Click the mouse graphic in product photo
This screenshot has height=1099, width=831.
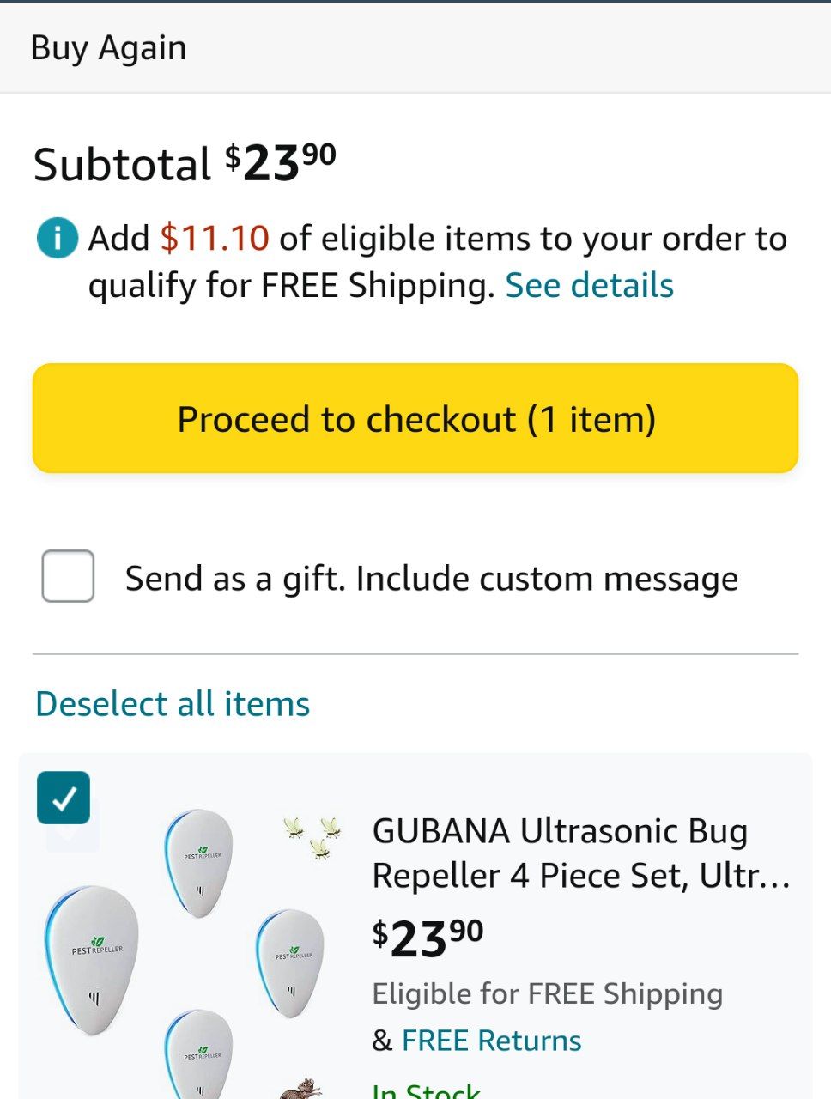tap(301, 1087)
